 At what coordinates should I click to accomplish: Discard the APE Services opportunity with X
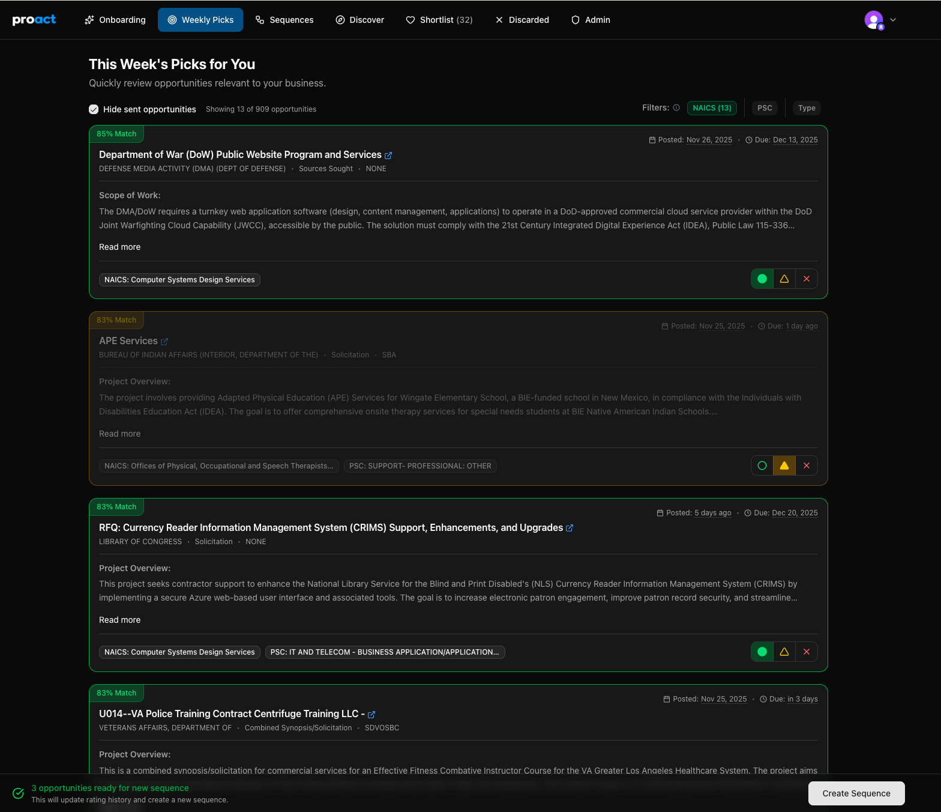(807, 465)
